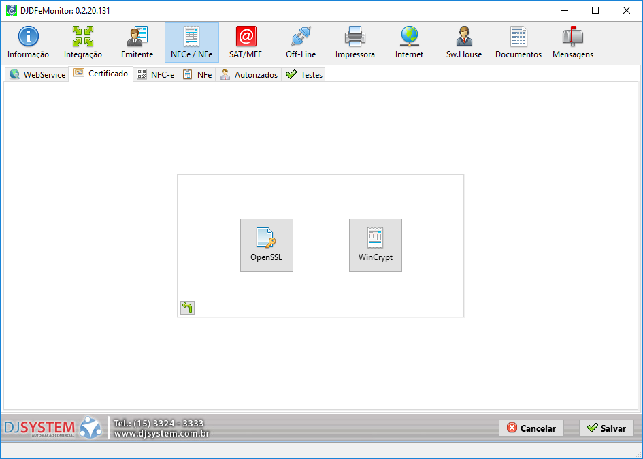This screenshot has height=459, width=643.
Task: Click the Salvar button
Action: point(606,428)
